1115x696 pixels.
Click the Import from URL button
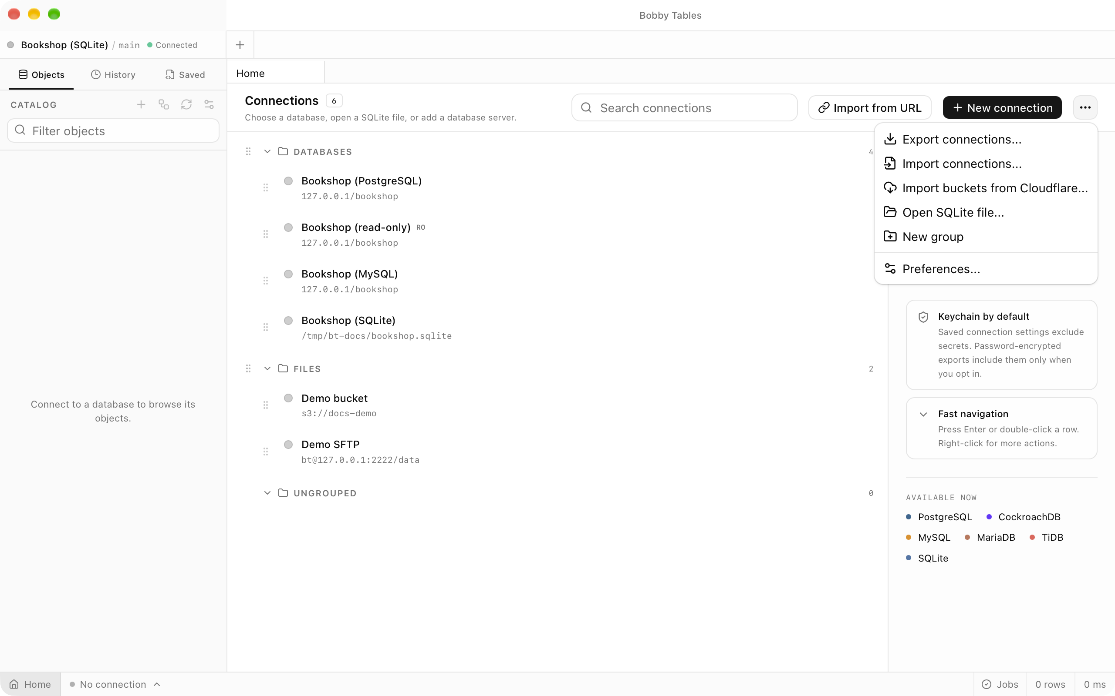(869, 107)
